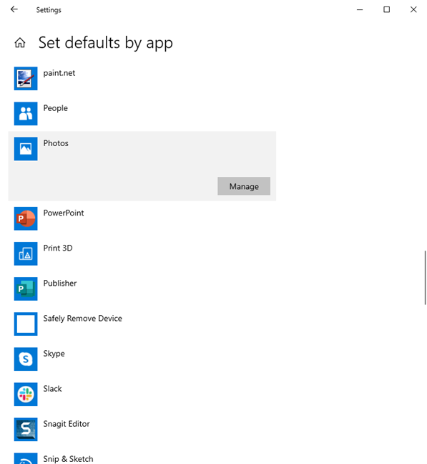Click the vertical scrollbar thumb

pos(425,278)
